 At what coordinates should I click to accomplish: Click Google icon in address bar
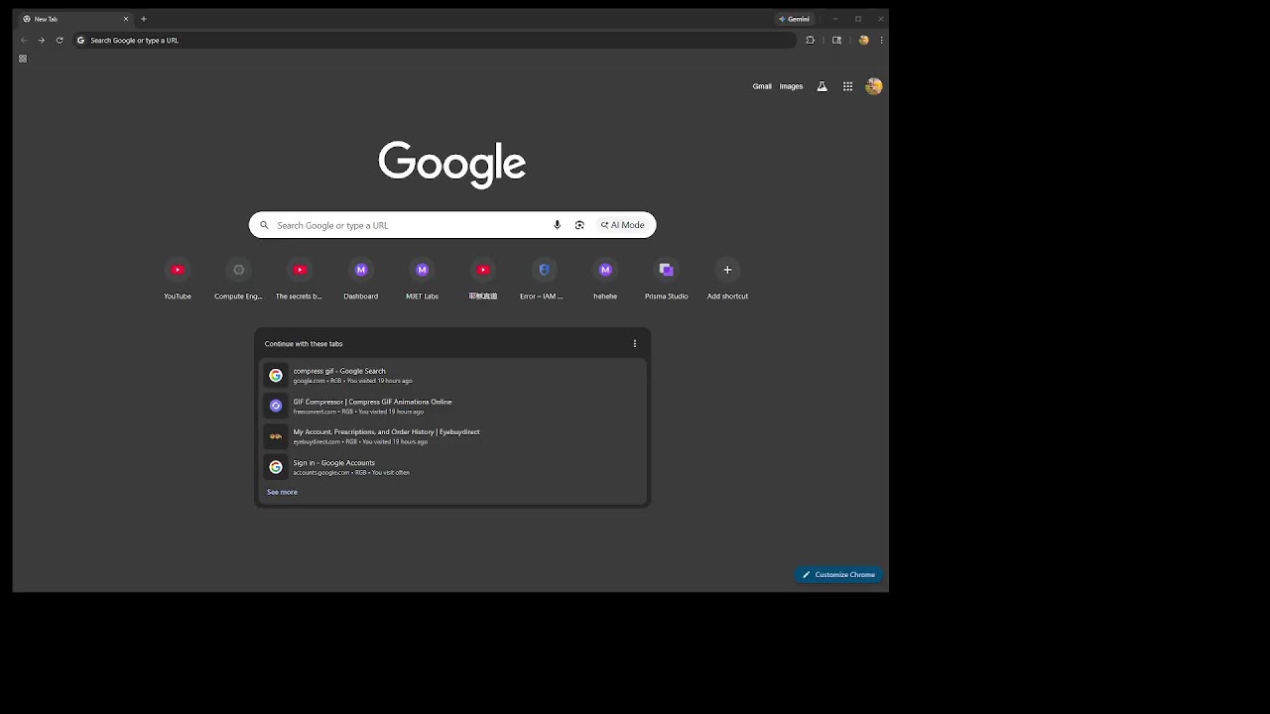pyautogui.click(x=81, y=41)
